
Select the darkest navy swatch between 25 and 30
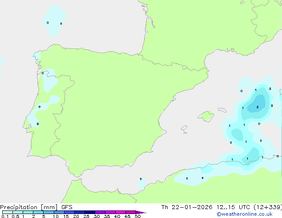[89, 212]
